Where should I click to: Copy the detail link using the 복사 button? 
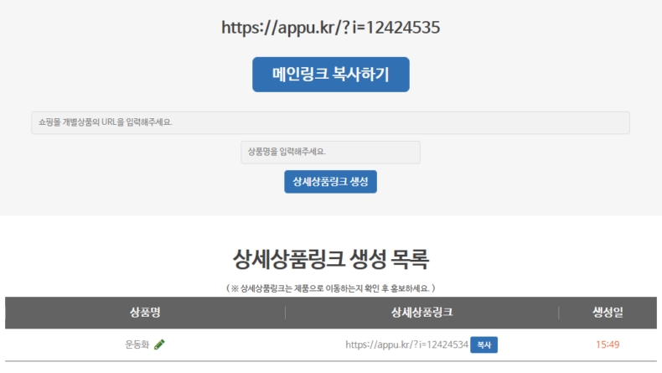pos(484,345)
